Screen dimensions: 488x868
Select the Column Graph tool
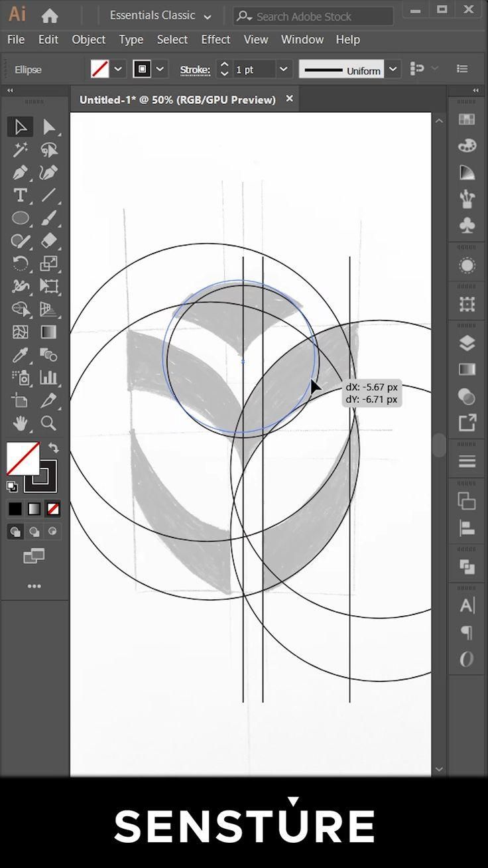[49, 378]
